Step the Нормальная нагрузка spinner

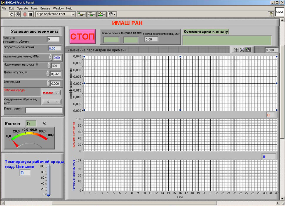pyautogui.click(x=49, y=65)
